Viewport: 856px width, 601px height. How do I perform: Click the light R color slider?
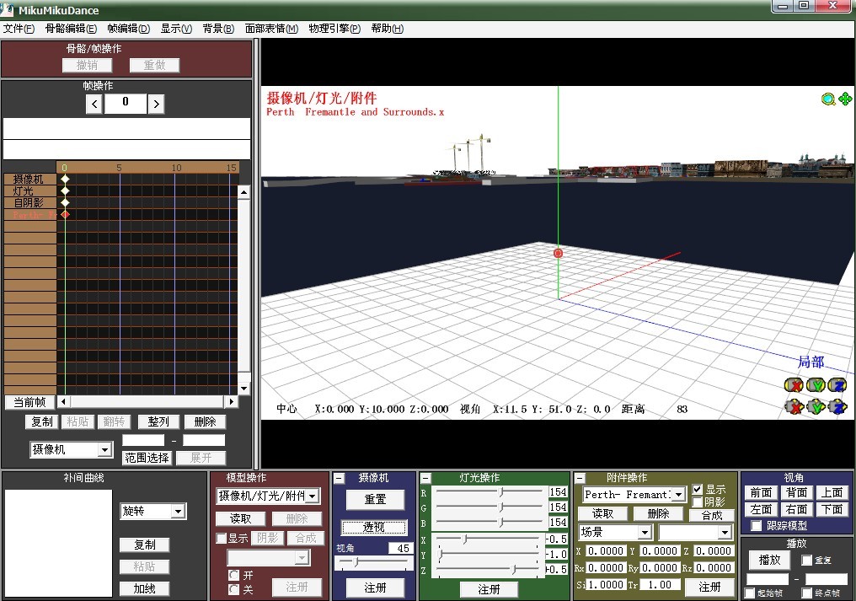(489, 492)
